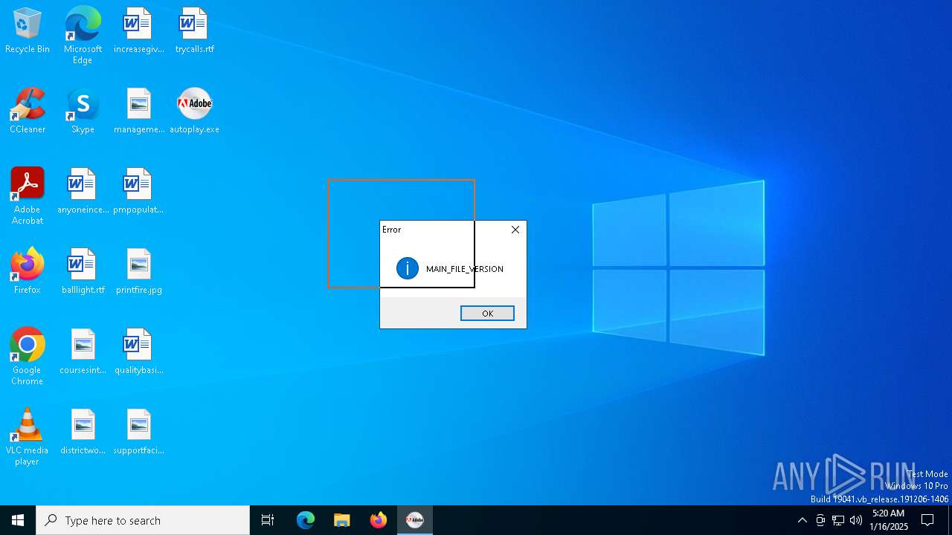
Task: Open Firefox from the taskbar
Action: (379, 520)
